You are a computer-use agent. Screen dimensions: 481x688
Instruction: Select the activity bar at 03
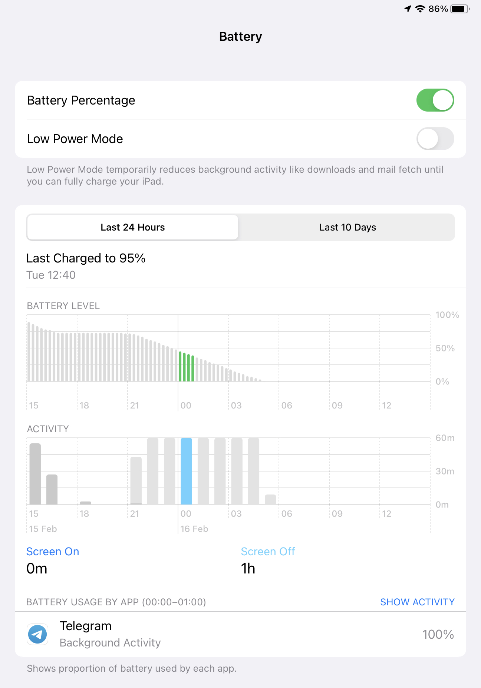(237, 471)
